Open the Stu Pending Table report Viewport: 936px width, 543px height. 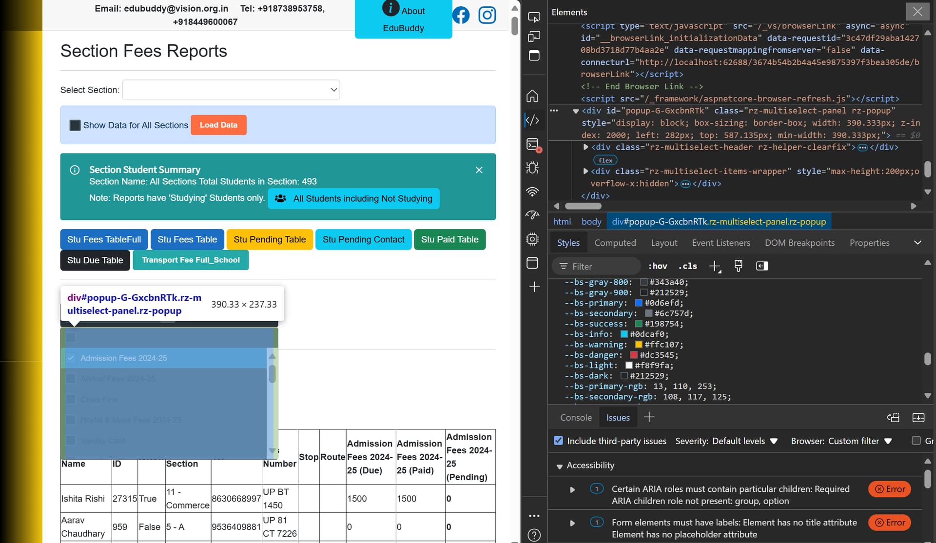(x=269, y=239)
